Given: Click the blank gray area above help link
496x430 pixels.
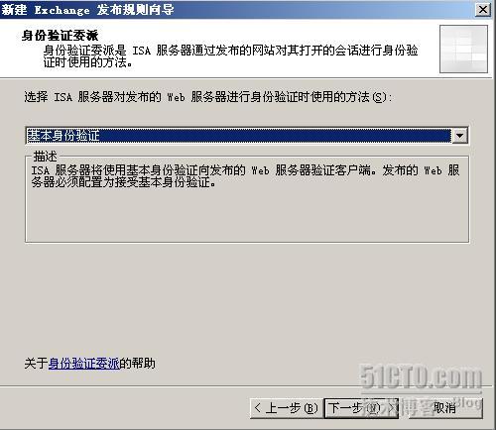Looking at the screenshot, I should (x=247, y=297).
